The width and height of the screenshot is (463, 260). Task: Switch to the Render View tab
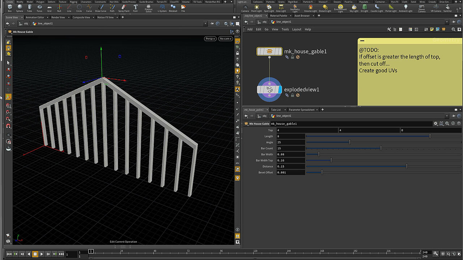tap(58, 17)
